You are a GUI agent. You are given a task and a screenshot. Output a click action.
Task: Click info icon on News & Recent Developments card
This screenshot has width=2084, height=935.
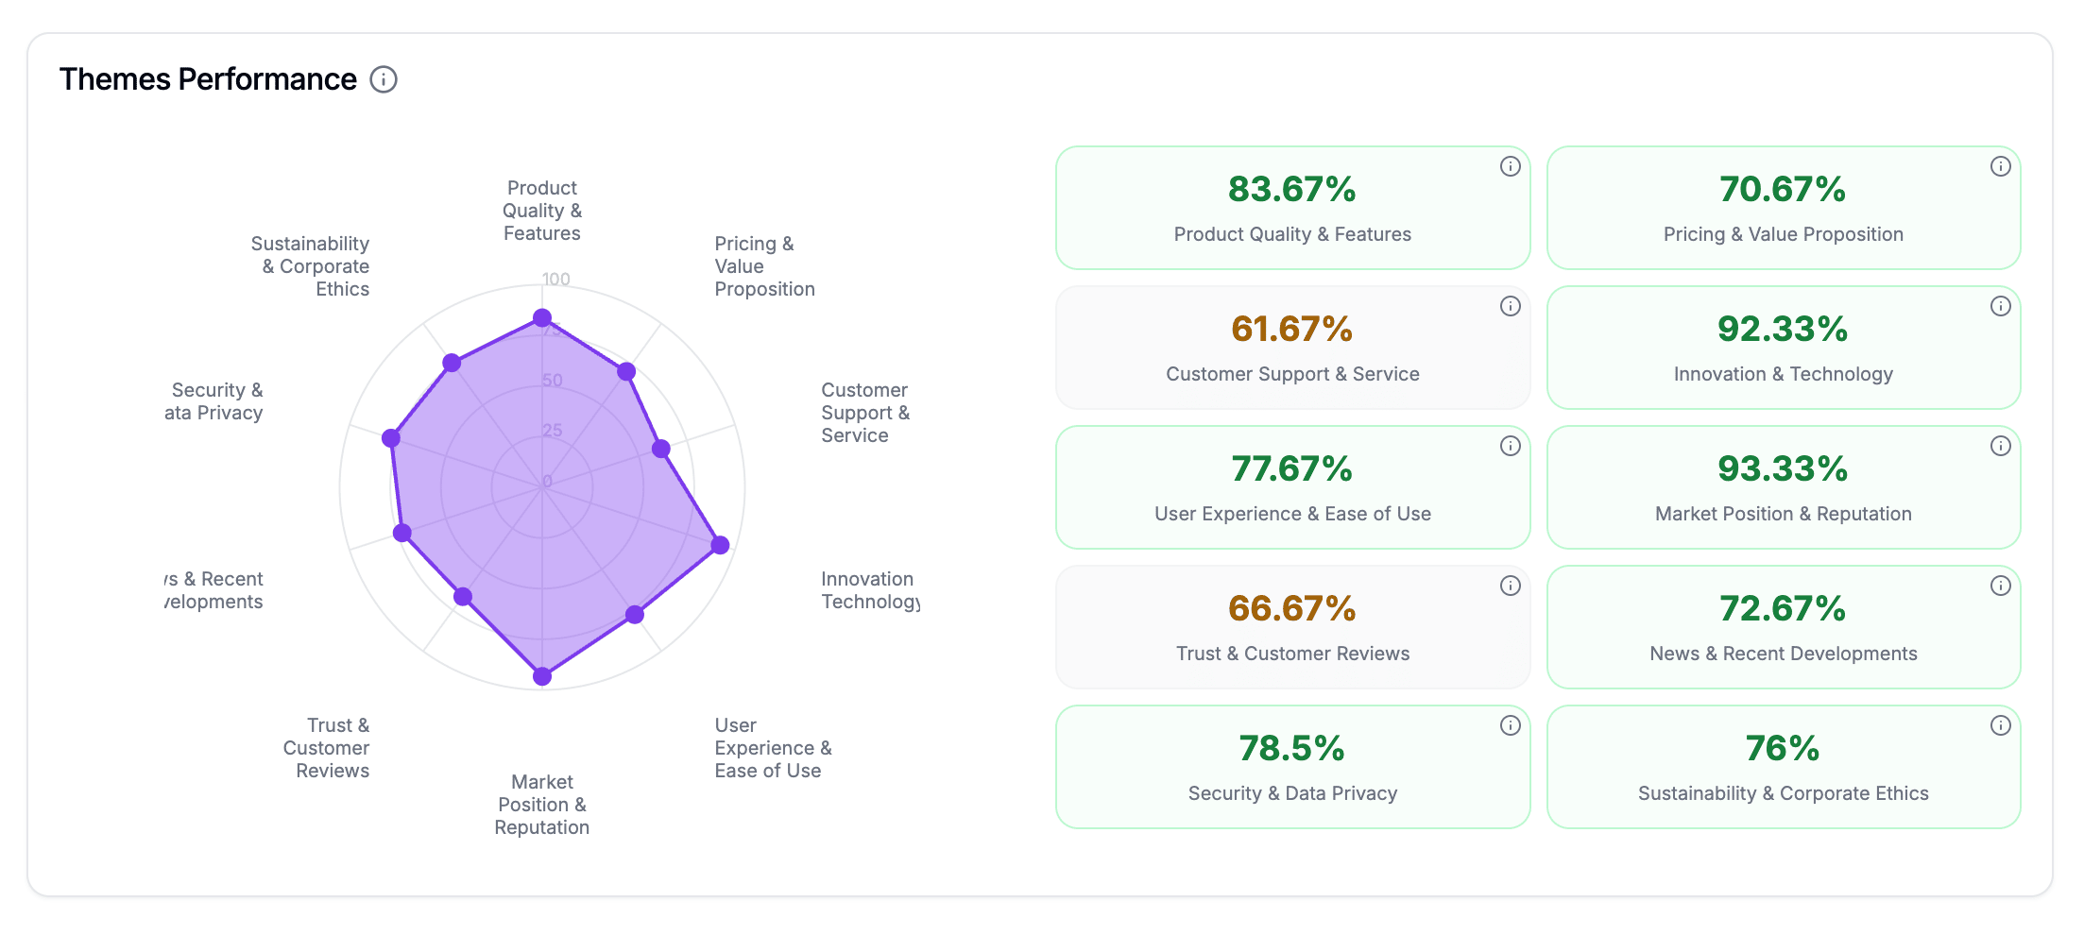pos(2000,586)
